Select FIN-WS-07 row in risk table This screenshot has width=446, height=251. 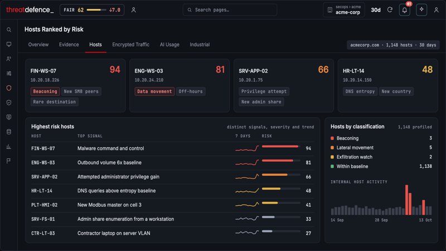click(172, 148)
